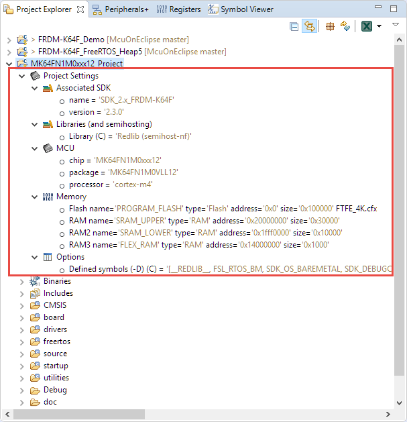Select the MK64FN1M0xxx12_Project item
This screenshot has width=407, height=422.
[x=76, y=64]
